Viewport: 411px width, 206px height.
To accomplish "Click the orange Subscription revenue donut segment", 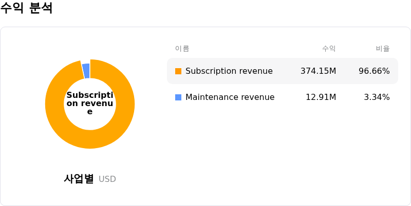I will pos(90,140).
